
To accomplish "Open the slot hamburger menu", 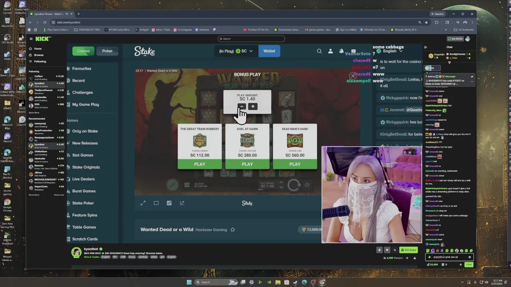I will coord(187,185).
